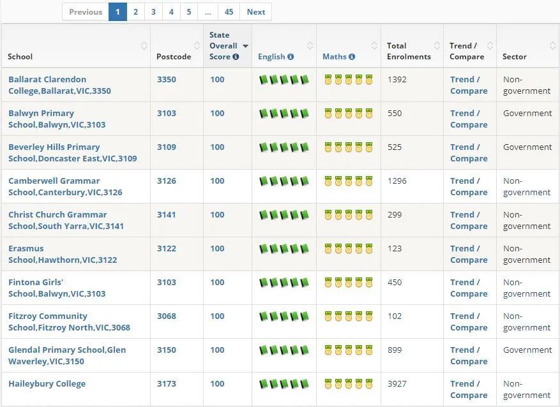Click the info icon beside Maths header

click(x=352, y=57)
